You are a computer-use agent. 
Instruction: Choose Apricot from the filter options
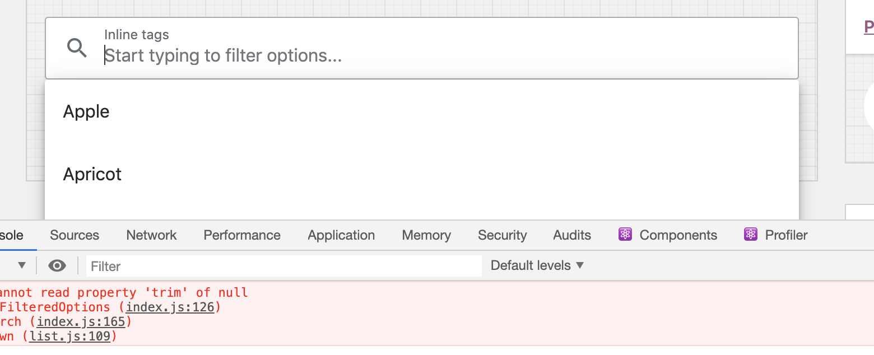(x=92, y=174)
